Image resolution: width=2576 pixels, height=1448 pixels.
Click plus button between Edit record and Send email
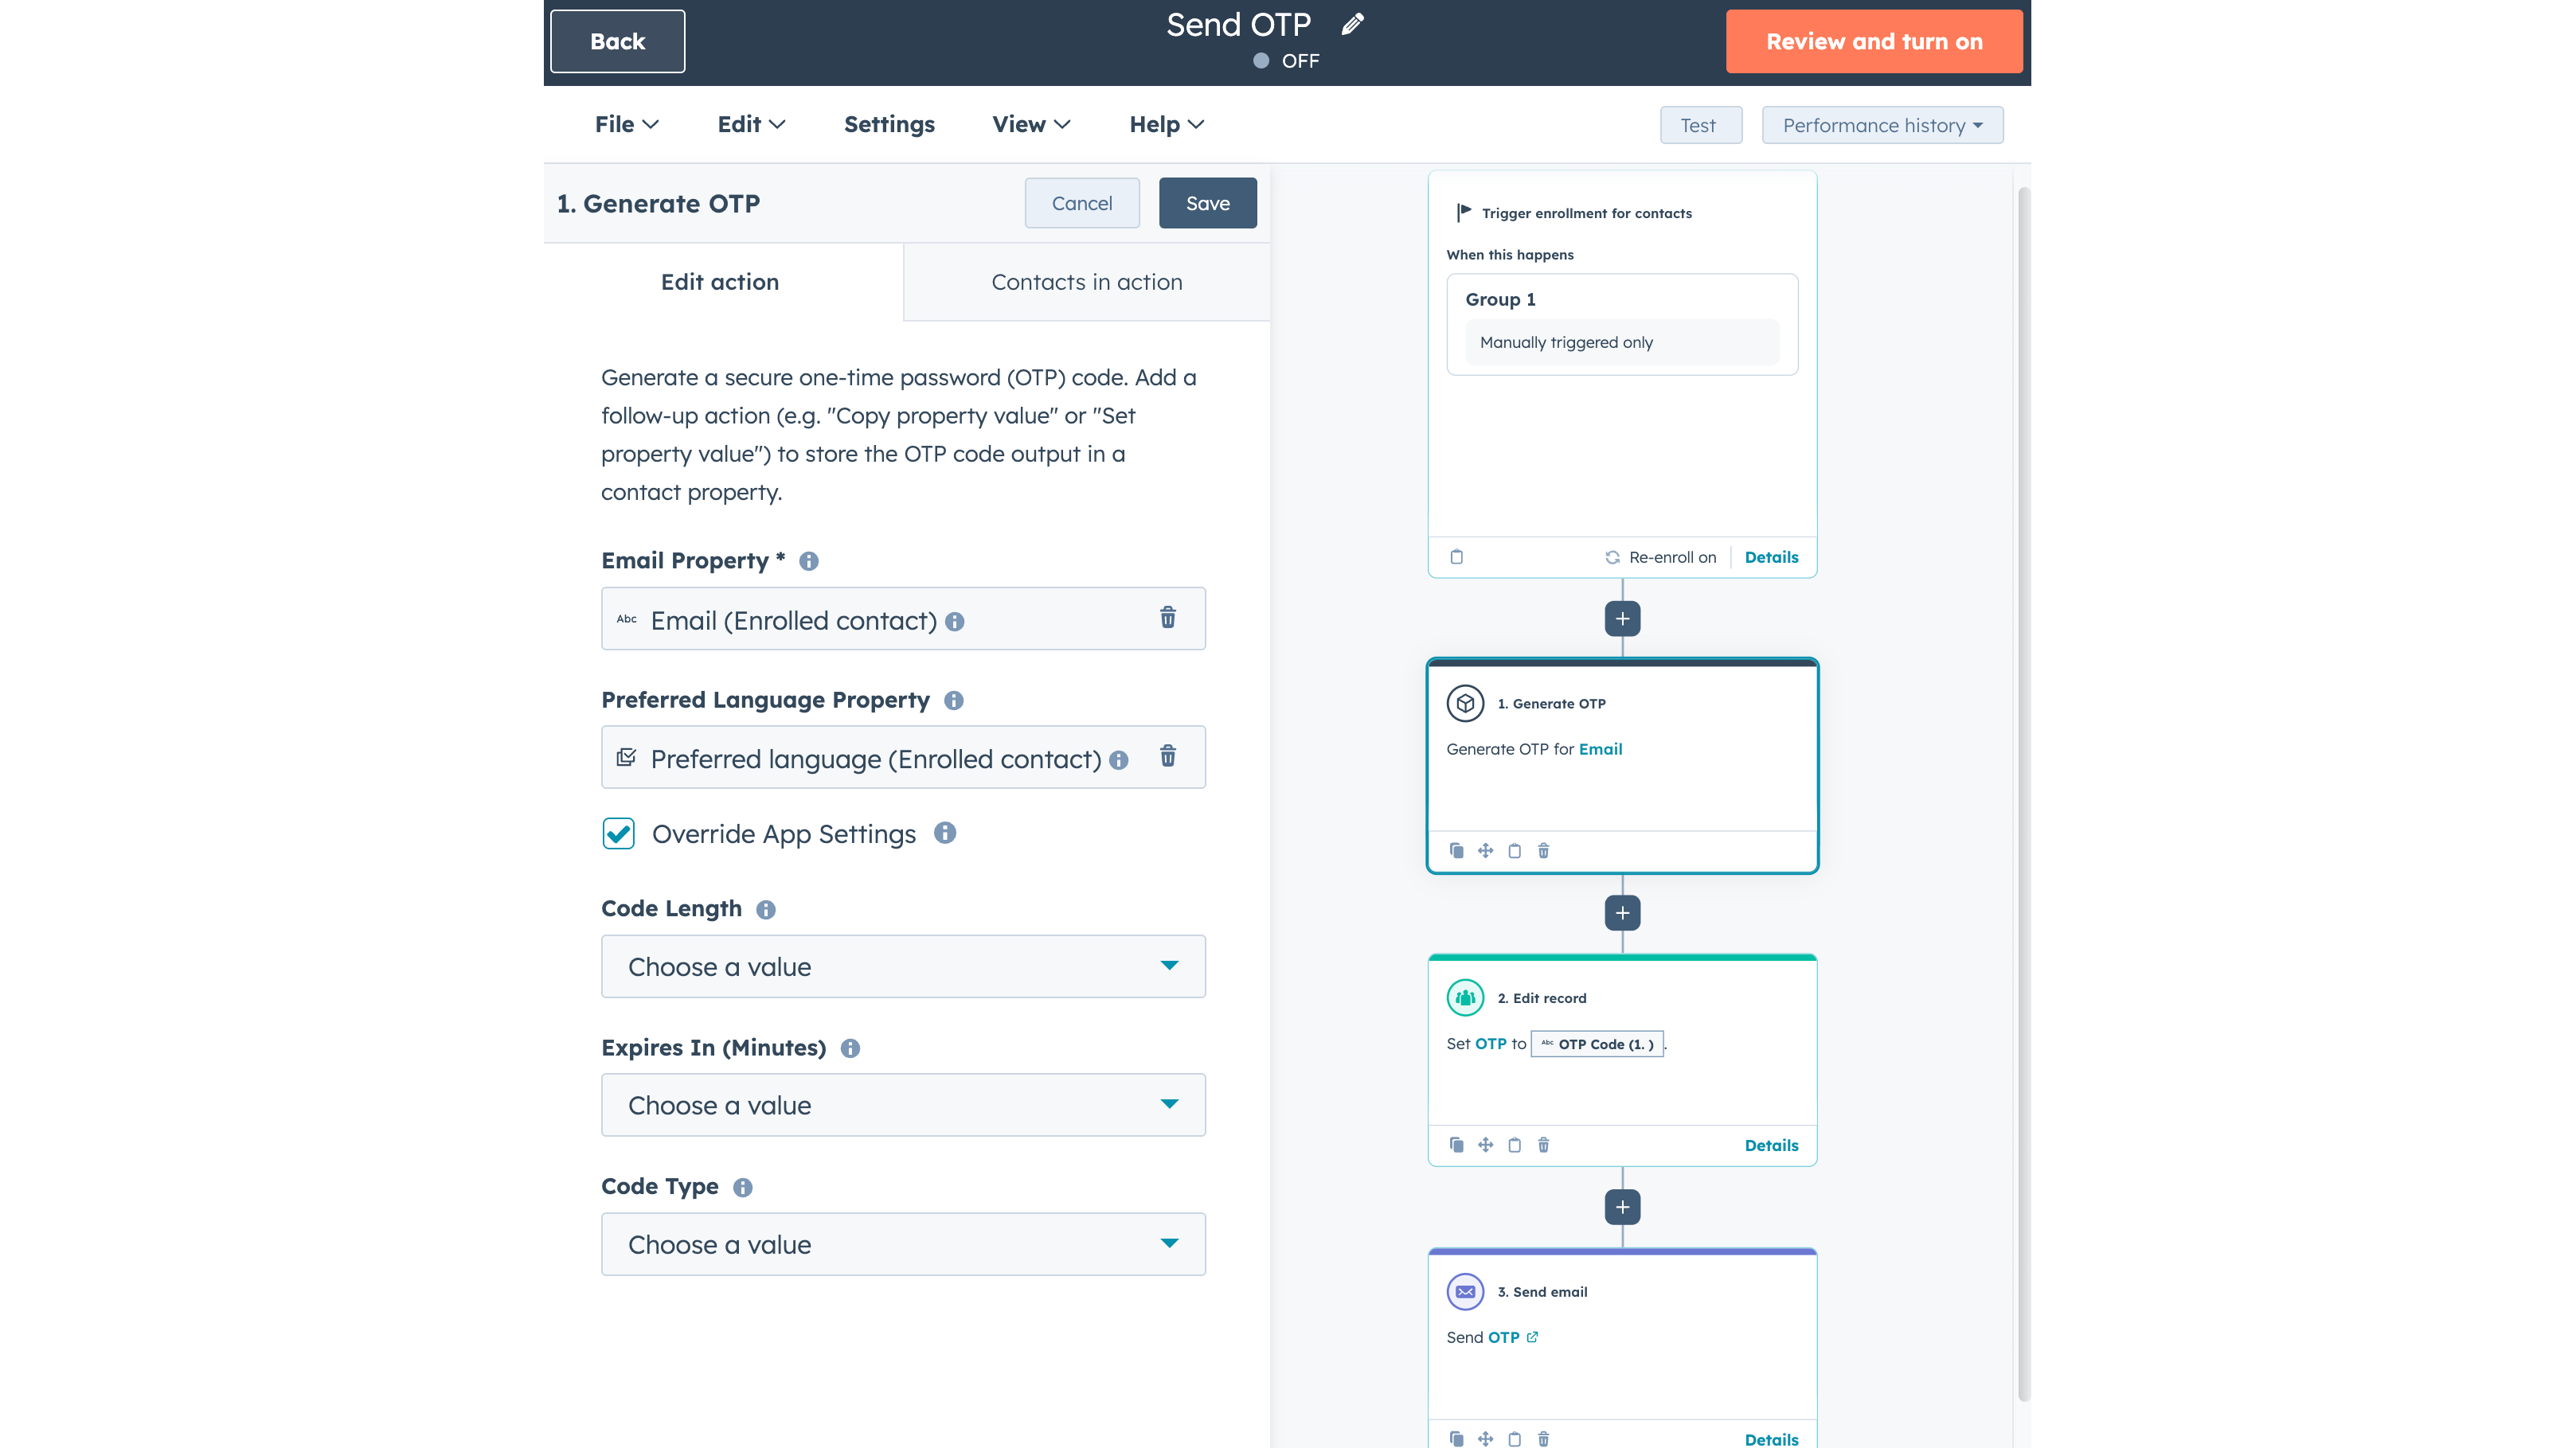pyautogui.click(x=1622, y=1207)
